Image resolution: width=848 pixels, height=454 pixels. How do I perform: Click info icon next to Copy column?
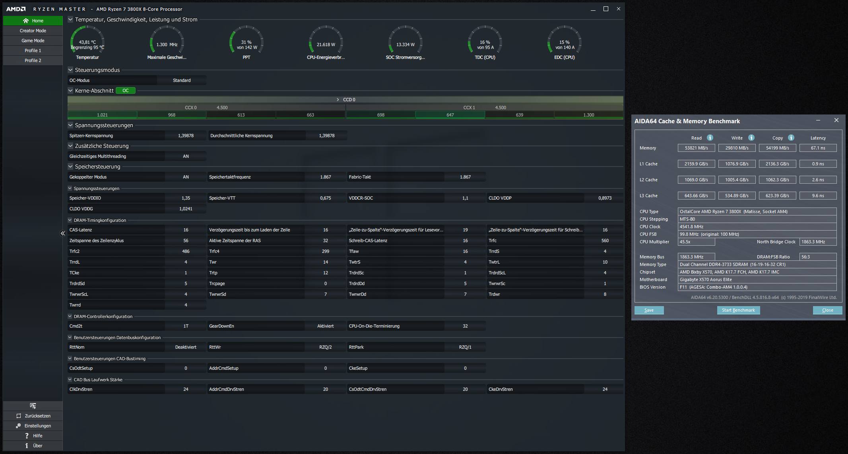791,138
